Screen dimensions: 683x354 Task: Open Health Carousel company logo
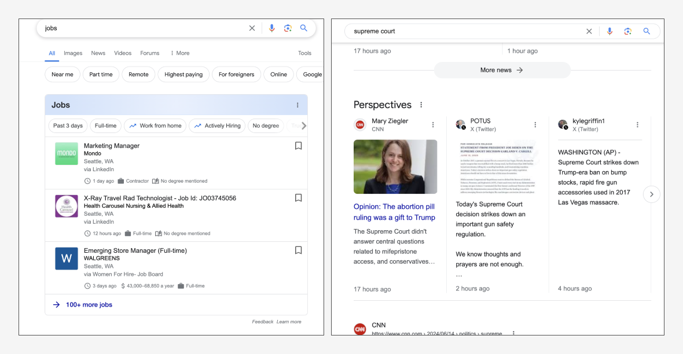click(67, 206)
